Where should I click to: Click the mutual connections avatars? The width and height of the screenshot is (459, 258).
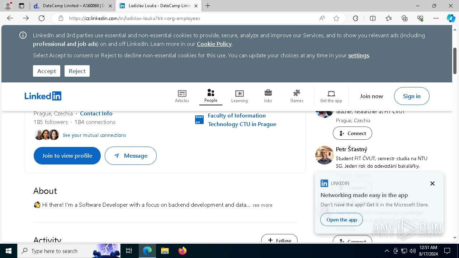46,135
